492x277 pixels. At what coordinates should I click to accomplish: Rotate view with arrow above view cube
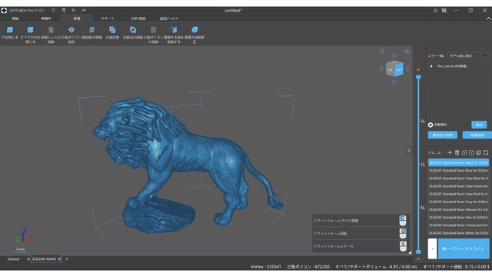pyautogui.click(x=394, y=55)
